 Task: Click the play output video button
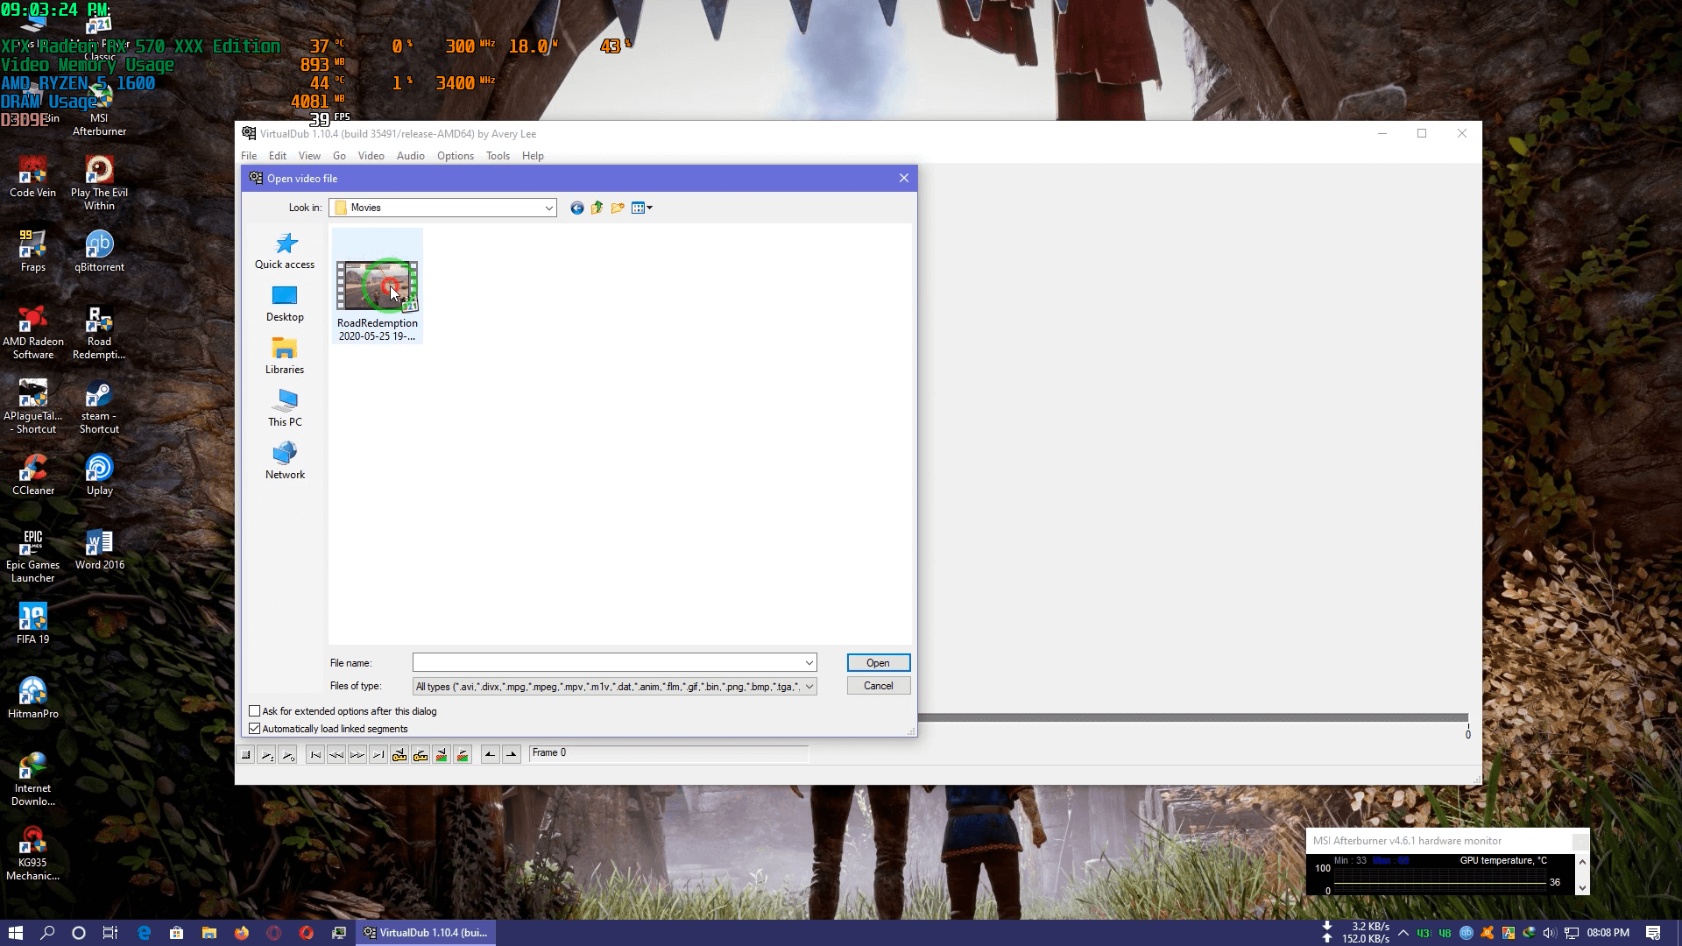[x=288, y=754]
